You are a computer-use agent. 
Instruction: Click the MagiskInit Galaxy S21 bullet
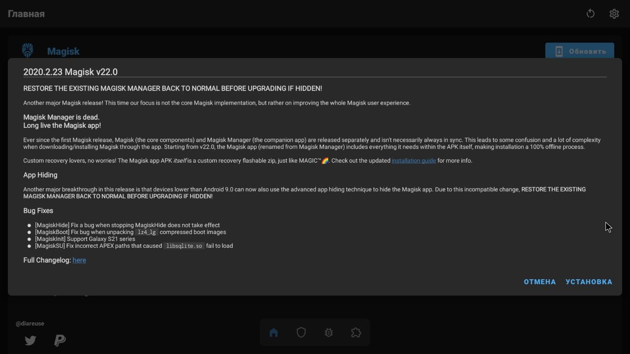[85, 239]
